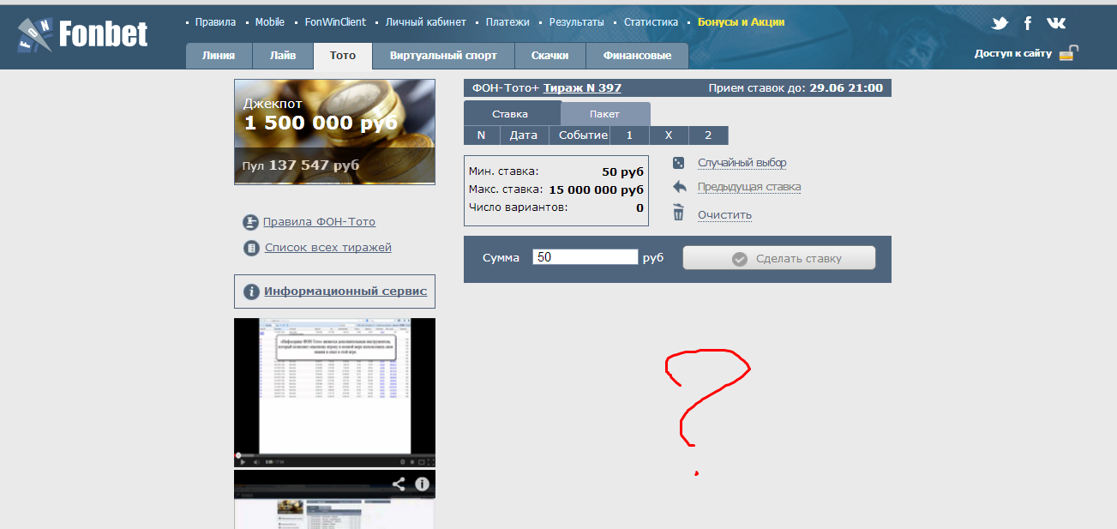This screenshot has height=529, width=1117.
Task: Click the Джекпот 1 500 000 руб banner
Action: coord(334,132)
